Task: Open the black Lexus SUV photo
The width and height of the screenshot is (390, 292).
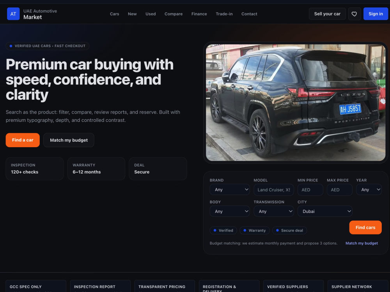Action: point(296,102)
